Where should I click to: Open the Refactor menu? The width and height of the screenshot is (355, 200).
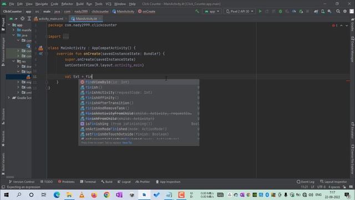click(x=67, y=4)
